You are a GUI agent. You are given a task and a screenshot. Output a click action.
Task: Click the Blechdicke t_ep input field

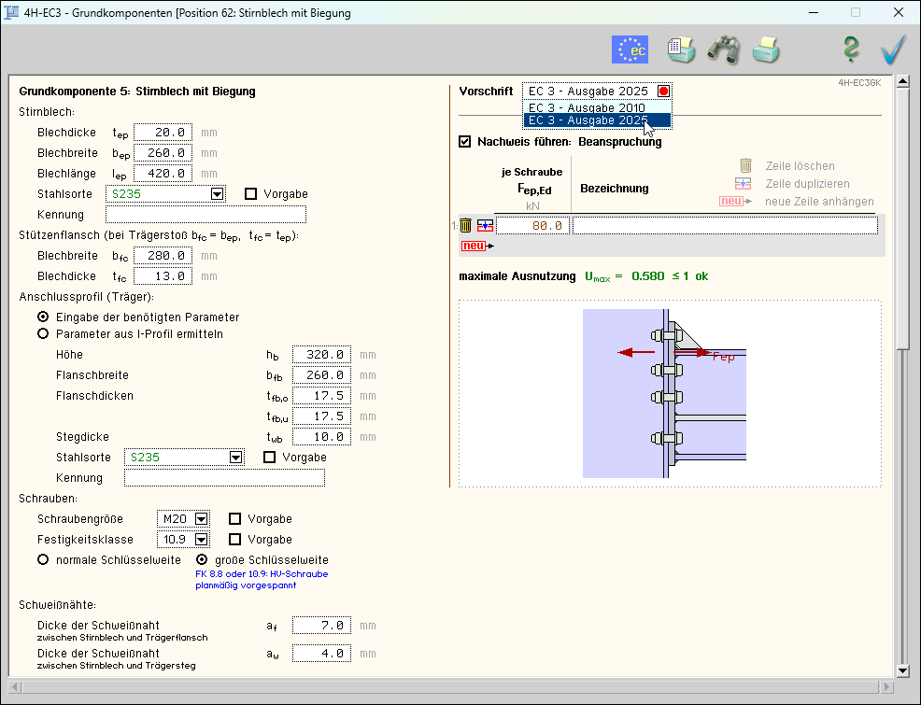coord(163,133)
